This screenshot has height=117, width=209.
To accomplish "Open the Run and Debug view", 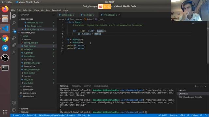I will (x=14, y=38).
